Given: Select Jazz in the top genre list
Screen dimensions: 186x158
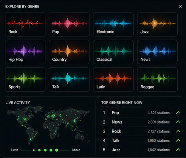Looking at the screenshot, I should click(x=116, y=150).
